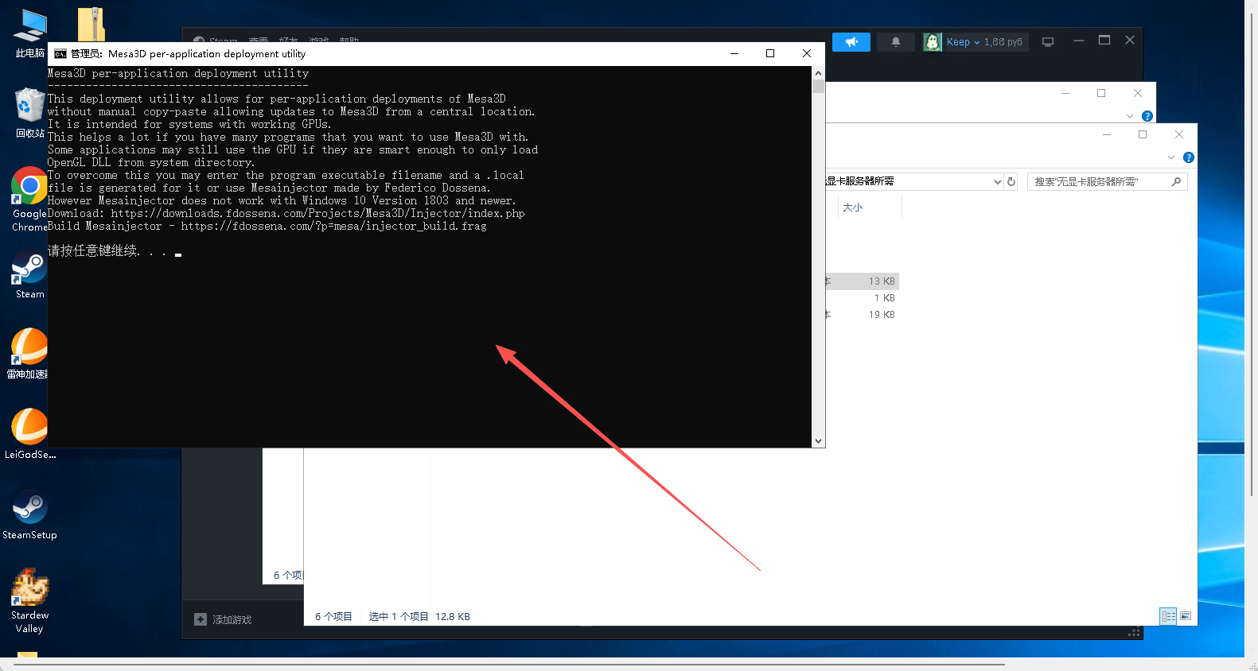Open Google Chrome desktop shortcut

click(29, 188)
